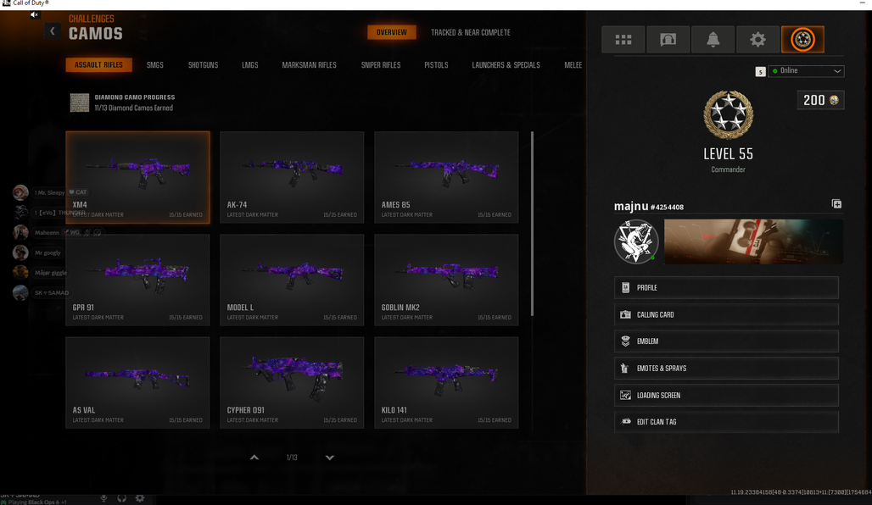Click the COD points coin icon beside 200
This screenshot has height=505, width=872.
834,100
